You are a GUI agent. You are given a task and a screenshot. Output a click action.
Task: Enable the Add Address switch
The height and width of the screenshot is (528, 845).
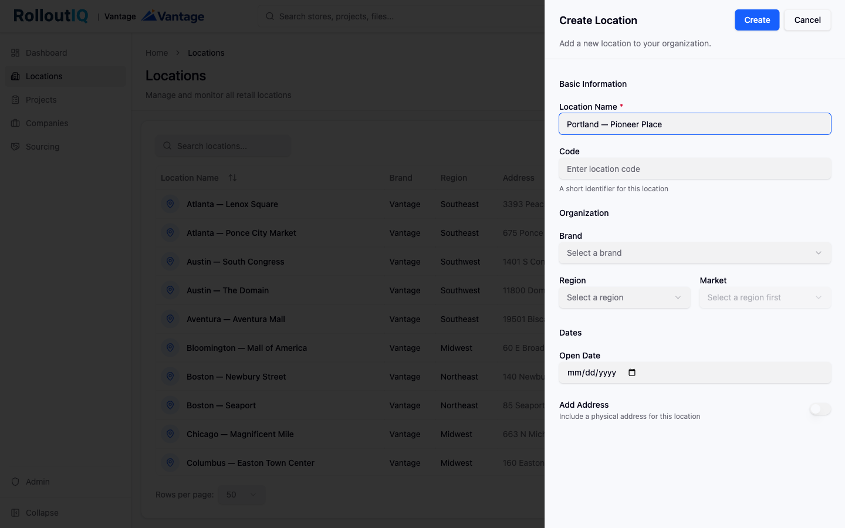[x=820, y=409]
